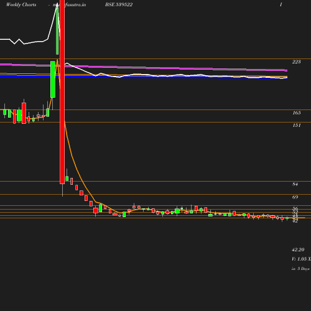
Task: Click the 42.20 closing price value
Action: pyautogui.click(x=298, y=249)
